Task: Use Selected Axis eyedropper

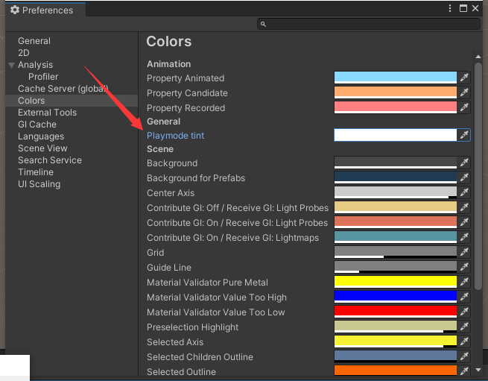Action: (464, 341)
